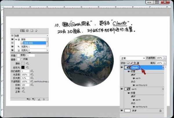Image resolution: width=174 pixels, height=118 pixels.
Task: Click the lock position move icon
Action: pyautogui.click(x=135, y=62)
